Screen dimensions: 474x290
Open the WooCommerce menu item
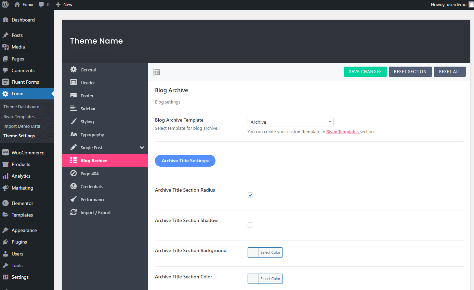(x=28, y=153)
